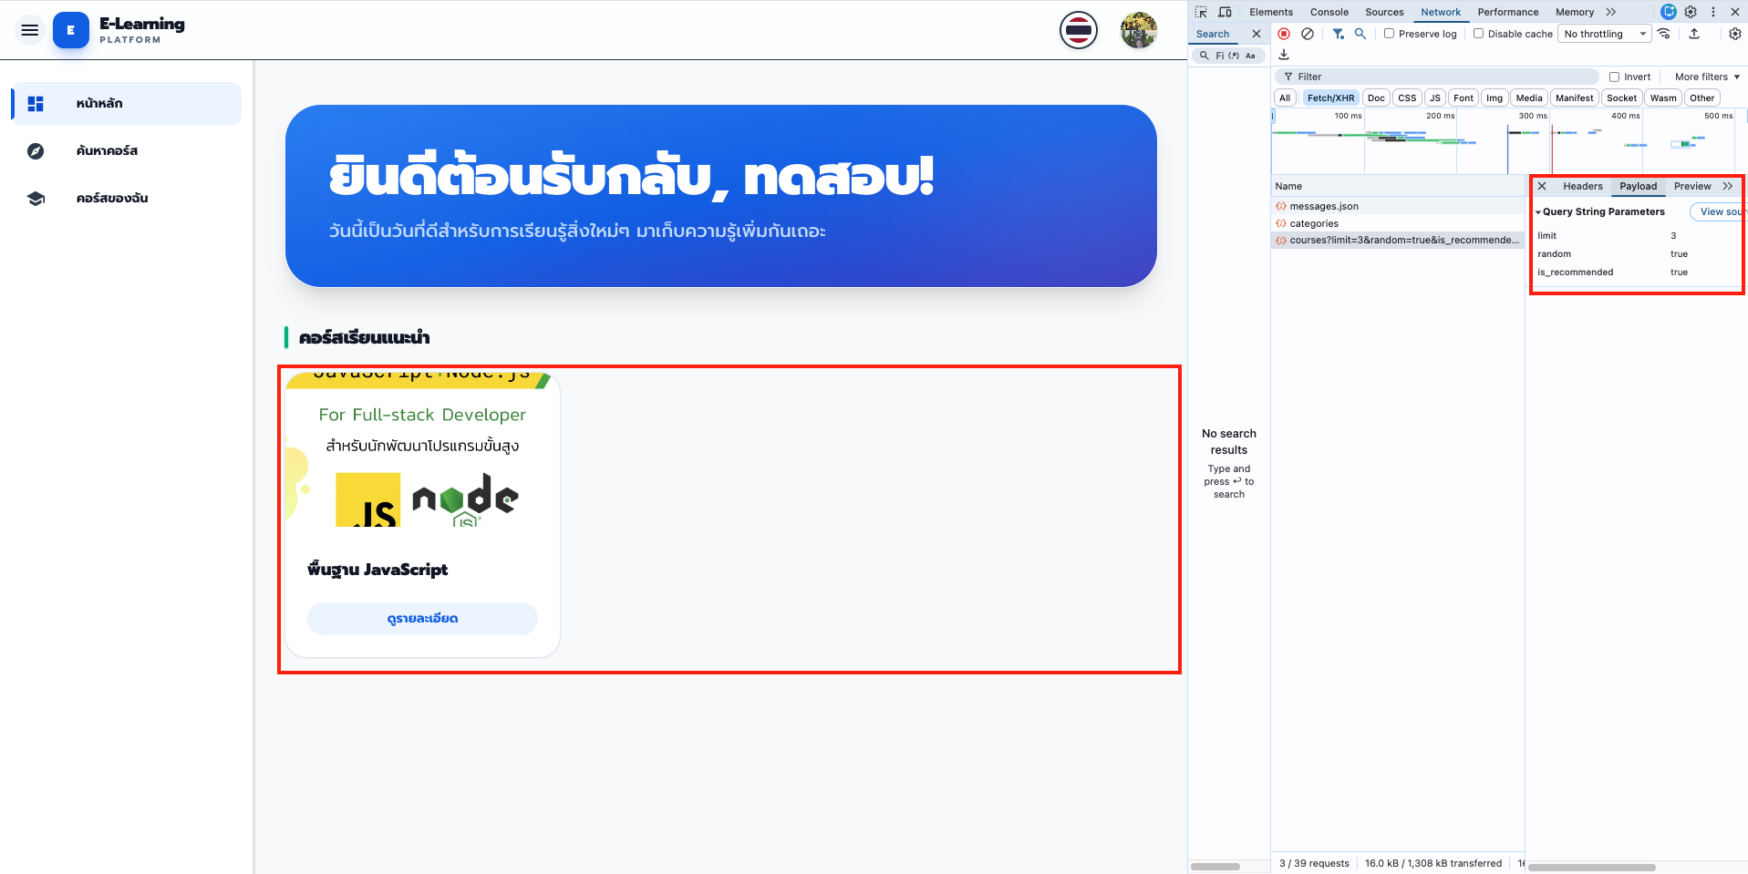Open the Headers tab of the request
This screenshot has height=874, width=1748.
point(1582,186)
